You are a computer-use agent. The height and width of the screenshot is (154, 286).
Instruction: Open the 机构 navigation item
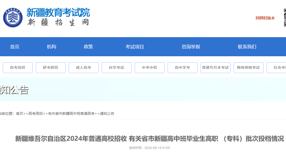51,47
